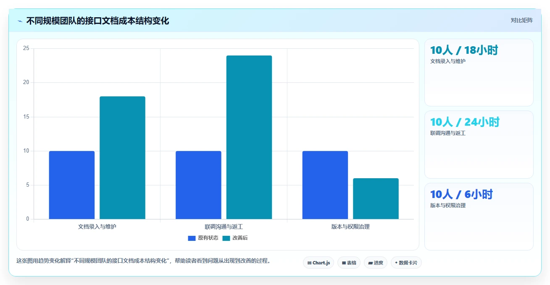Select the 表格 tag chip
Viewport: 550px width, 285px height.
(x=349, y=263)
